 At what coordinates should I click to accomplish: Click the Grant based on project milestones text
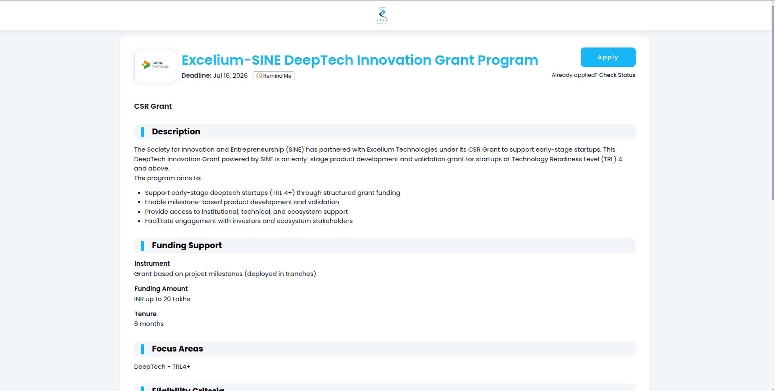[225, 274]
